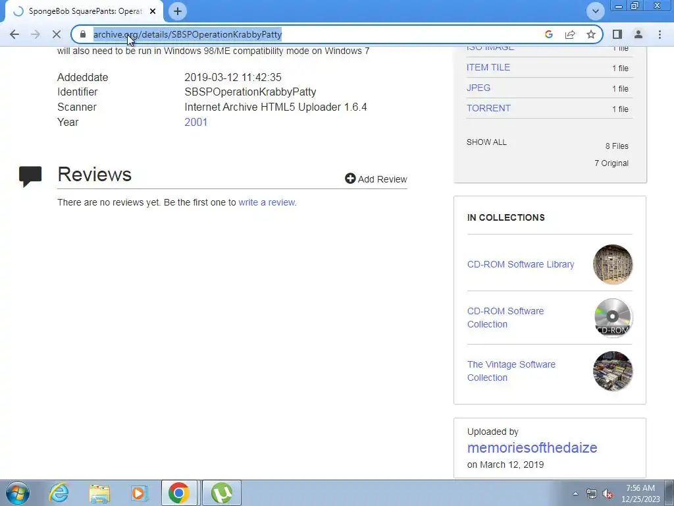Open CD-ROM Software Library thumbnail

tap(613, 264)
